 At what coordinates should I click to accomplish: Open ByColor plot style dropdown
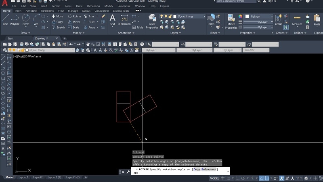coord(256,50)
